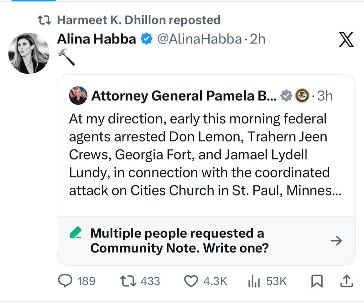
Task: Expand Community Note prompt with arrow
Action: tap(336, 241)
